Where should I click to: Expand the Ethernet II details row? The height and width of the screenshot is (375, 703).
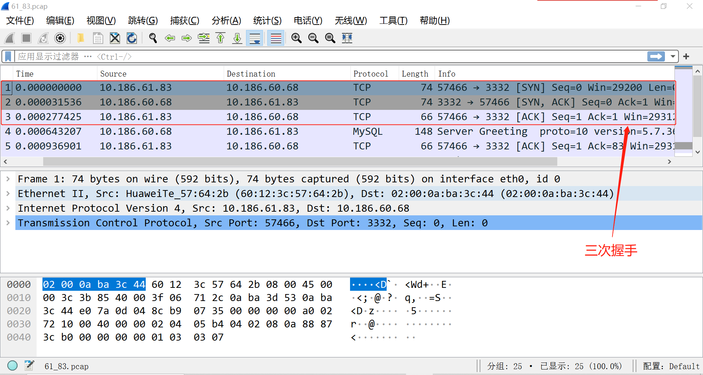[8, 194]
